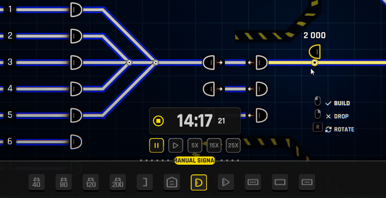Select the bracket-shaped buffer stop tool
386x198 pixels.
coord(145,182)
